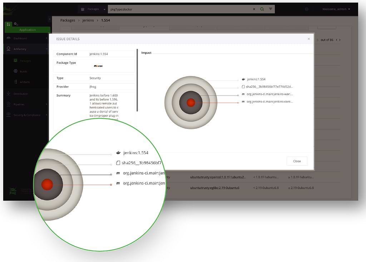Click the maven icon beside jenkins-core entry
Image resolution: width=366 pixels, height=262 pixels.
click(x=243, y=102)
